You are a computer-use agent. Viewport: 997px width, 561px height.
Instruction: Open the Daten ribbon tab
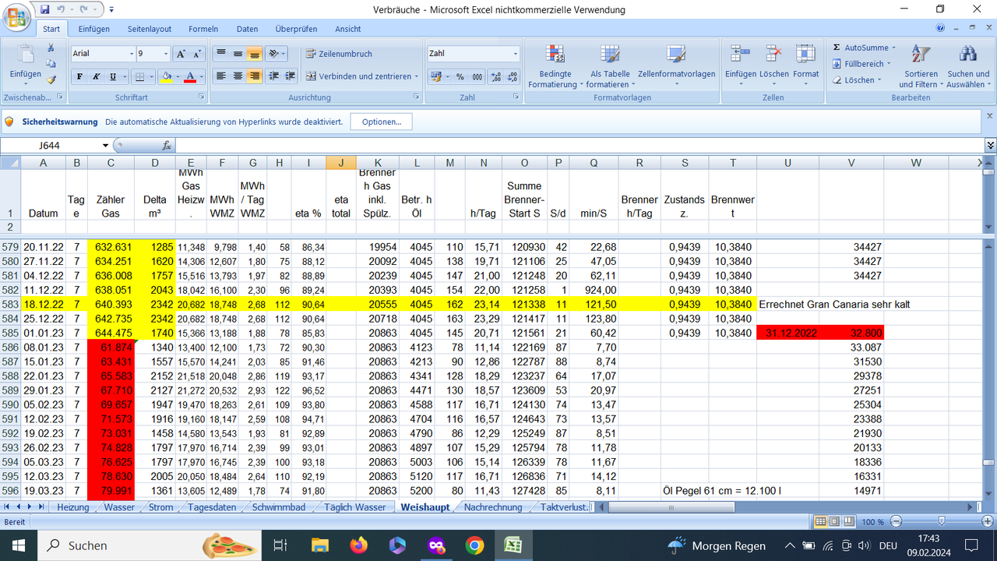[247, 29]
